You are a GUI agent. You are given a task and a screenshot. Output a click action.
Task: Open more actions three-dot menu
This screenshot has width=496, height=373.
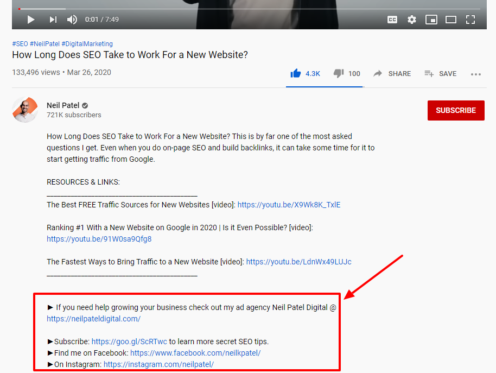pyautogui.click(x=475, y=74)
